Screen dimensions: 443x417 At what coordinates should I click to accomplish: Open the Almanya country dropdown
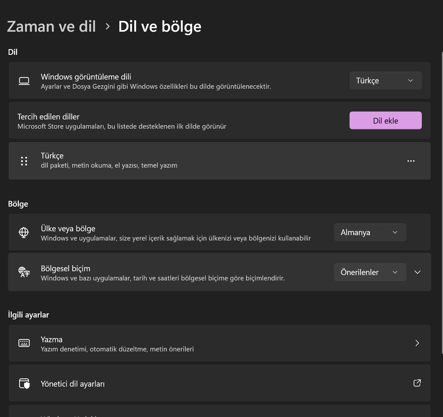(x=370, y=232)
